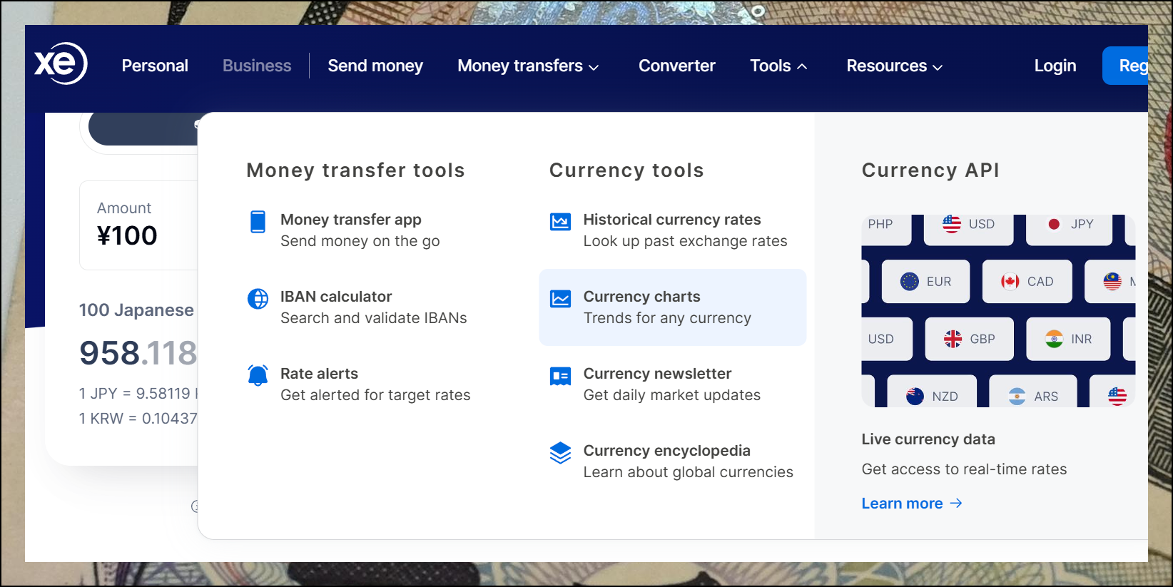The width and height of the screenshot is (1173, 587).
Task: Click 'Get access to real-time rates' text
Action: pyautogui.click(x=964, y=469)
